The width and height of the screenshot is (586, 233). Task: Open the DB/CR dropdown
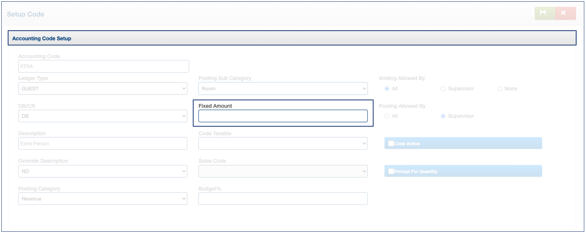102,116
